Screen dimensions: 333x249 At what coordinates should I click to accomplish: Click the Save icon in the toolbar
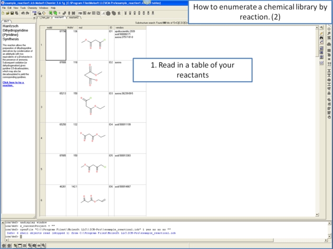(11, 13)
